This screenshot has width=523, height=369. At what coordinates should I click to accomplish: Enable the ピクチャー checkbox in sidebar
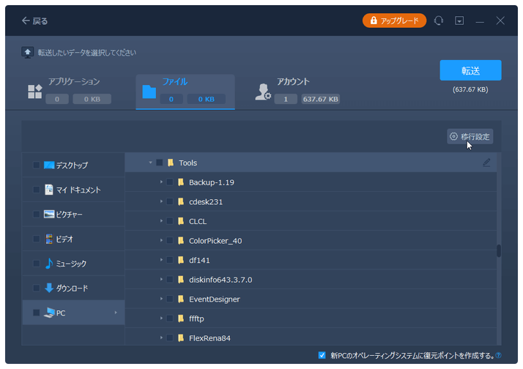pyautogui.click(x=37, y=215)
